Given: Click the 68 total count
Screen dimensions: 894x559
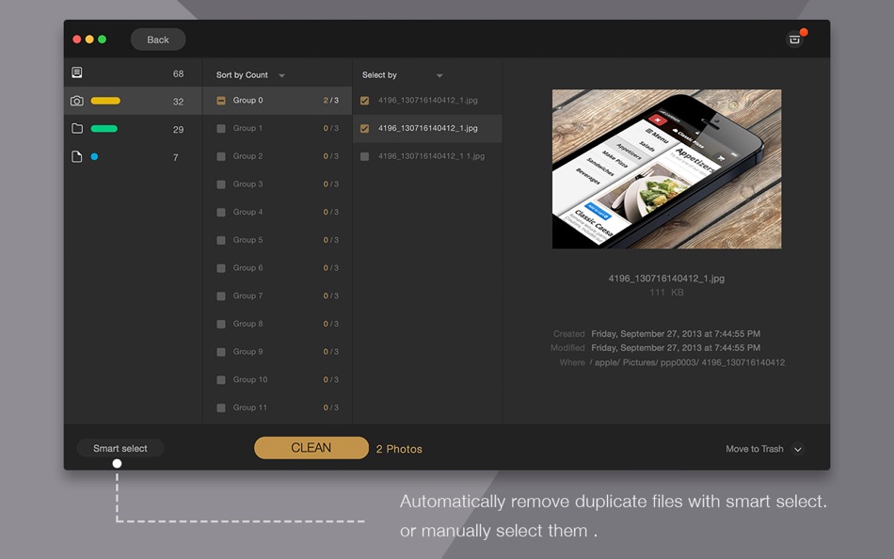Looking at the screenshot, I should [179, 73].
